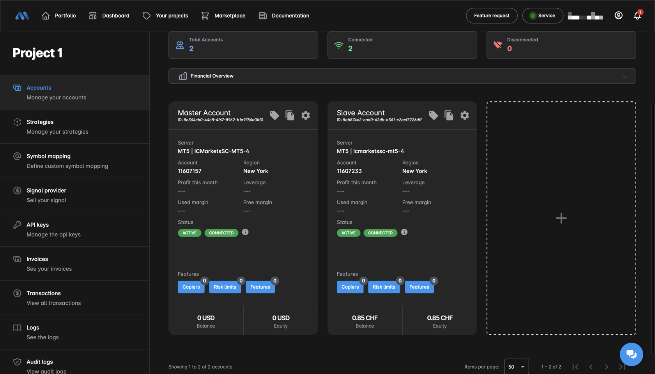The height and width of the screenshot is (374, 655).
Task: Go to the Marketplace tab
Action: 223,16
